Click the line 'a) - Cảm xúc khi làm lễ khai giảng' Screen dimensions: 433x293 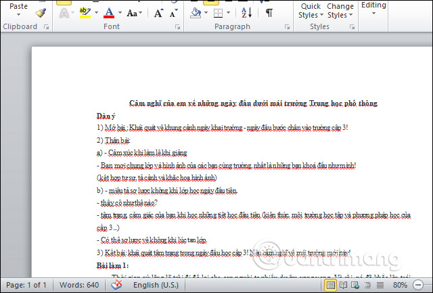point(141,153)
